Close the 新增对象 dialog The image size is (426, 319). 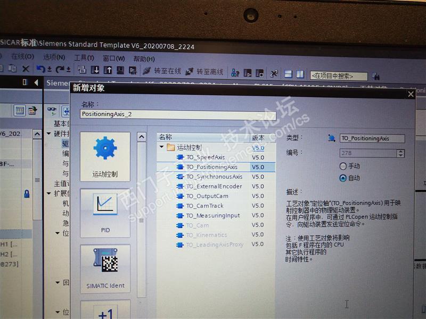(x=411, y=94)
